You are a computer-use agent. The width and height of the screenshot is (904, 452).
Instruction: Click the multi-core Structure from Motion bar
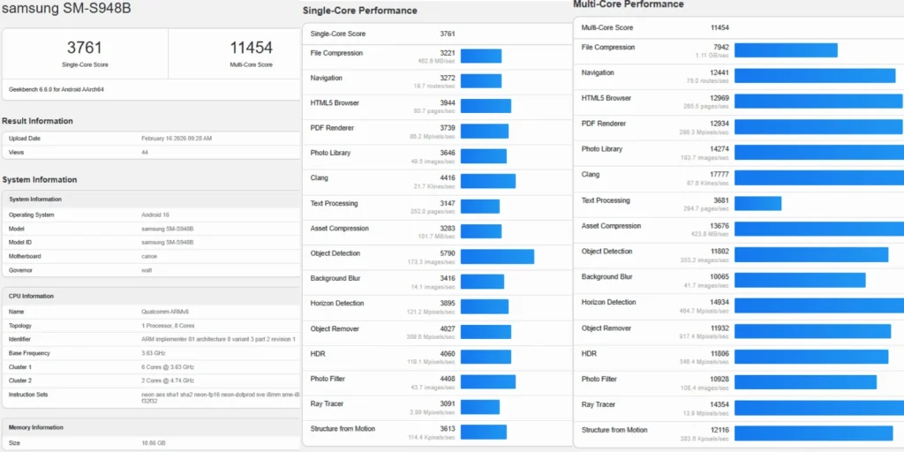pos(813,433)
